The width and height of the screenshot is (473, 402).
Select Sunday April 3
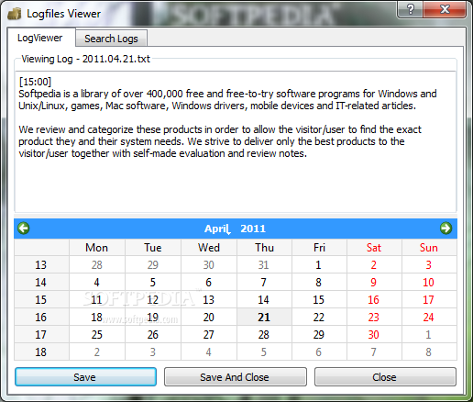coord(429,264)
